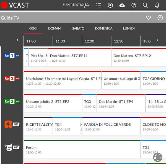
Task: Open CLOSE TO HO program 13:00-14:00
Action: point(153,126)
